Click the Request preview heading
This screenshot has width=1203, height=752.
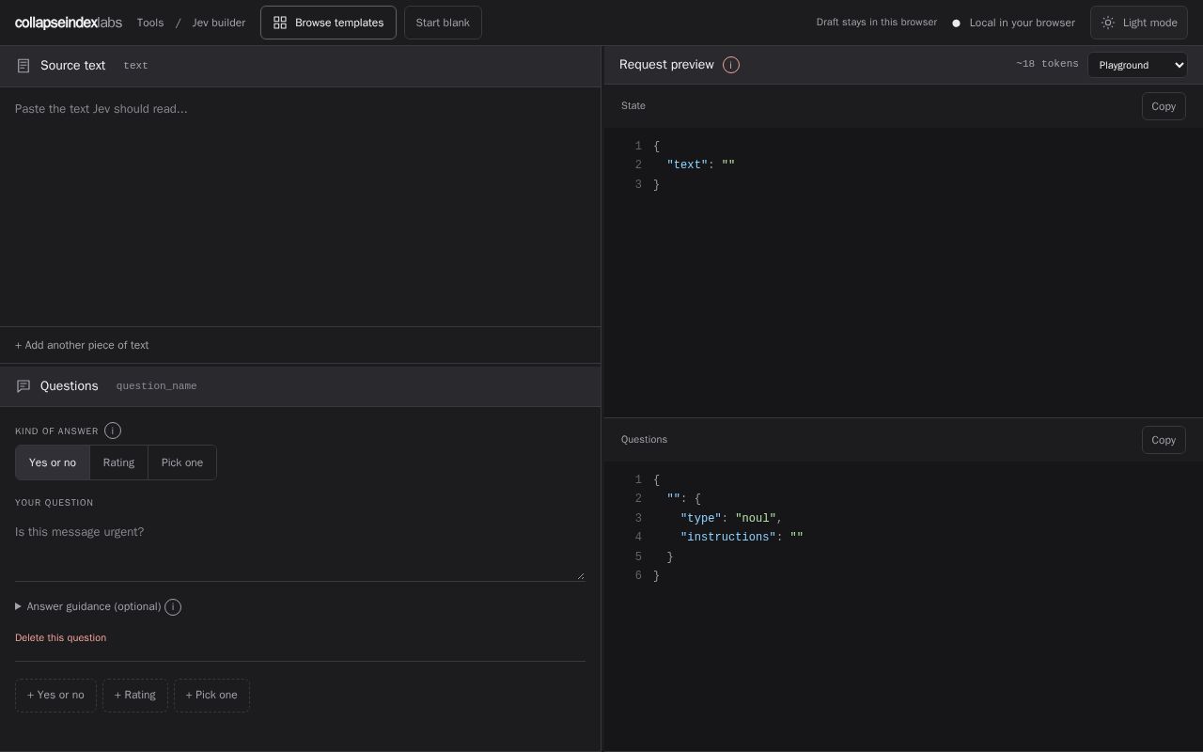(666, 65)
